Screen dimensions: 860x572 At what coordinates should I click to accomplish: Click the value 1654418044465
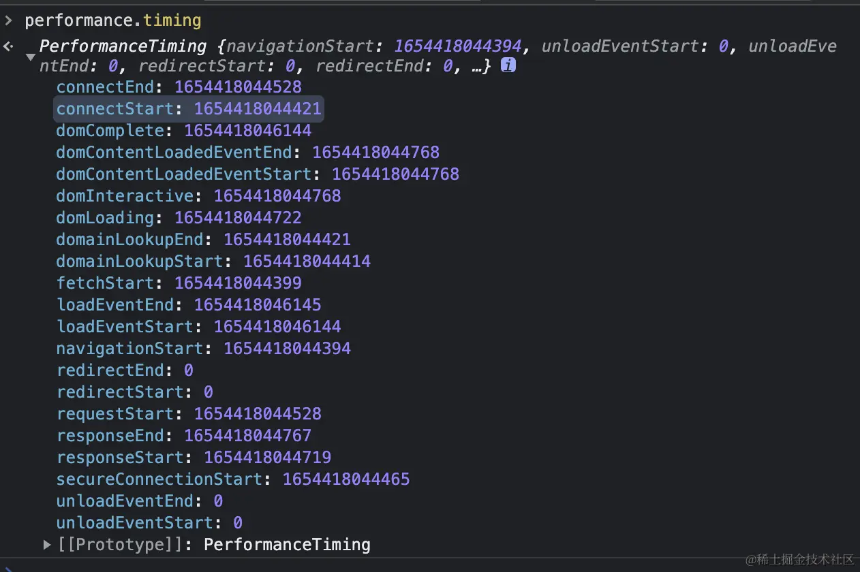point(346,479)
